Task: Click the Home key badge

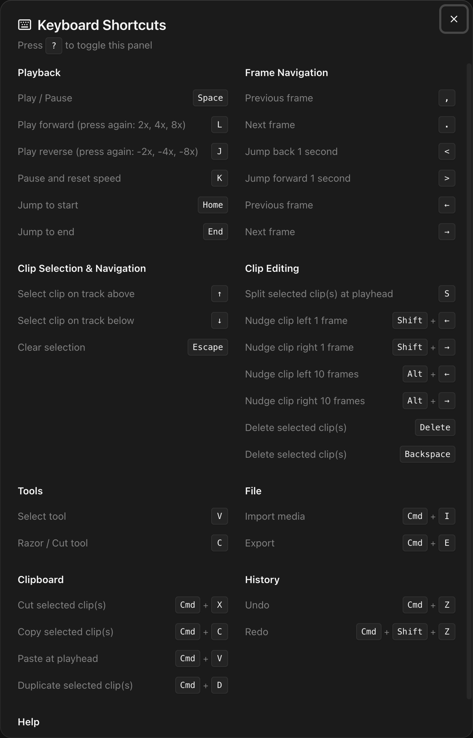Action: [213, 205]
